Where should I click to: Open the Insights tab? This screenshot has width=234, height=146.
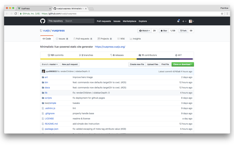pos(135,39)
